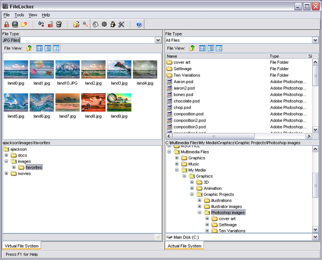The image size is (322, 260).
Task: Click the penguin toolbar icon
Action: coord(113,25)
